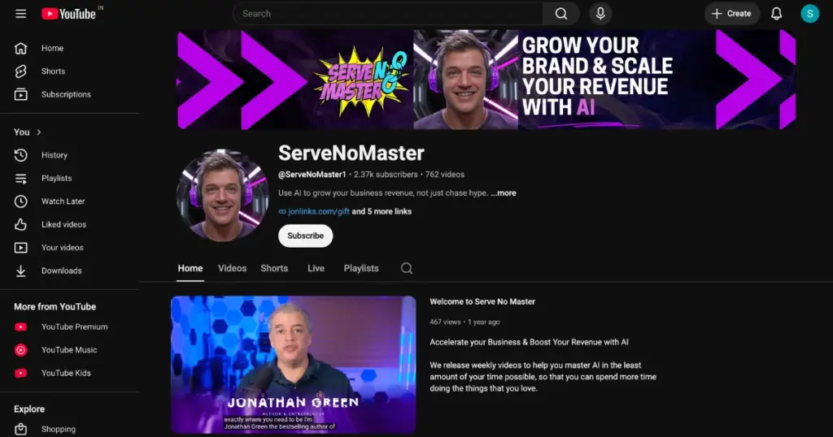Click the search magnifier button
This screenshot has height=437, width=833.
coord(561,14)
